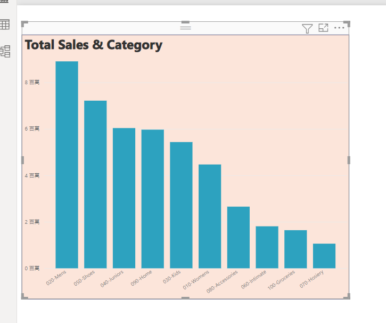
Task: Click the 010-Womens axis label
Action: pyautogui.click(x=196, y=280)
